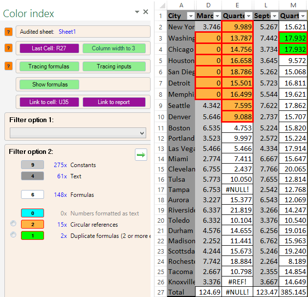308x297 pixels.
Task: Click the green Duplicate formulas swatch
Action: [x=32, y=235]
